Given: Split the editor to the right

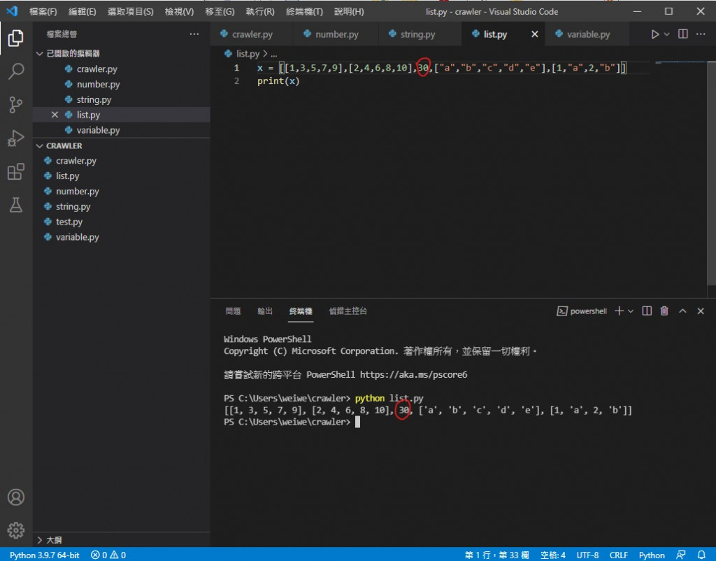Looking at the screenshot, I should pyautogui.click(x=682, y=34).
